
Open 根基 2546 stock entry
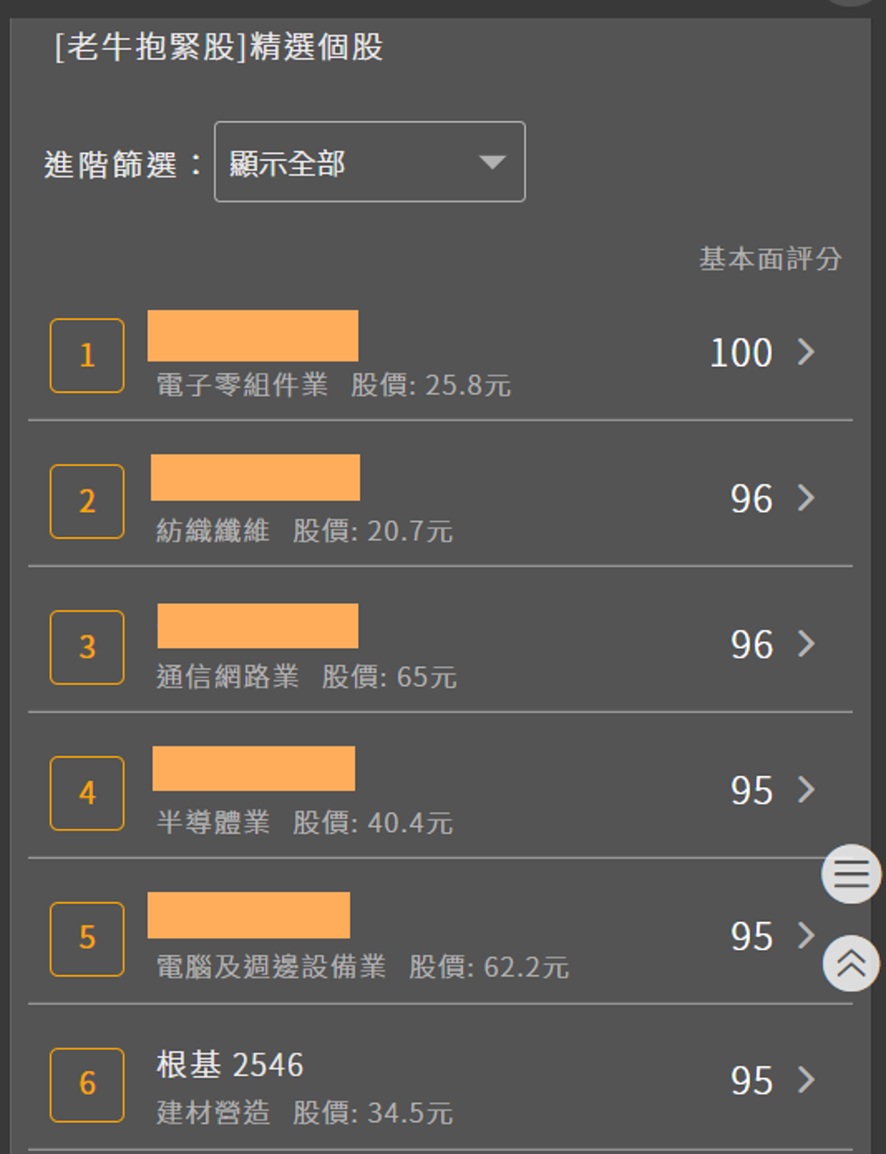coord(230,1065)
